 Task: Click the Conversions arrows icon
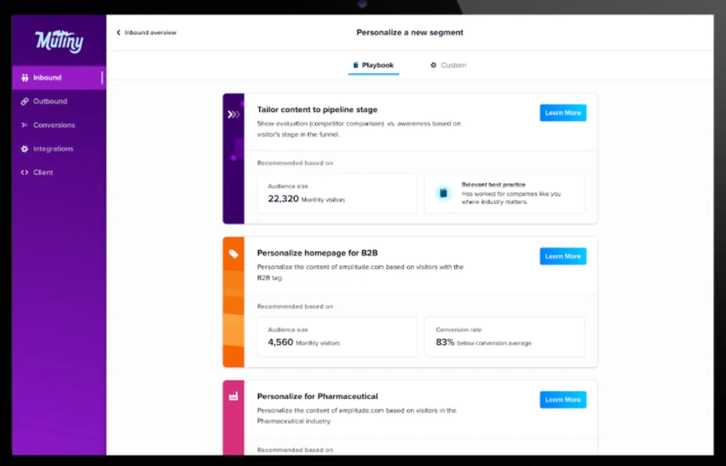point(25,125)
